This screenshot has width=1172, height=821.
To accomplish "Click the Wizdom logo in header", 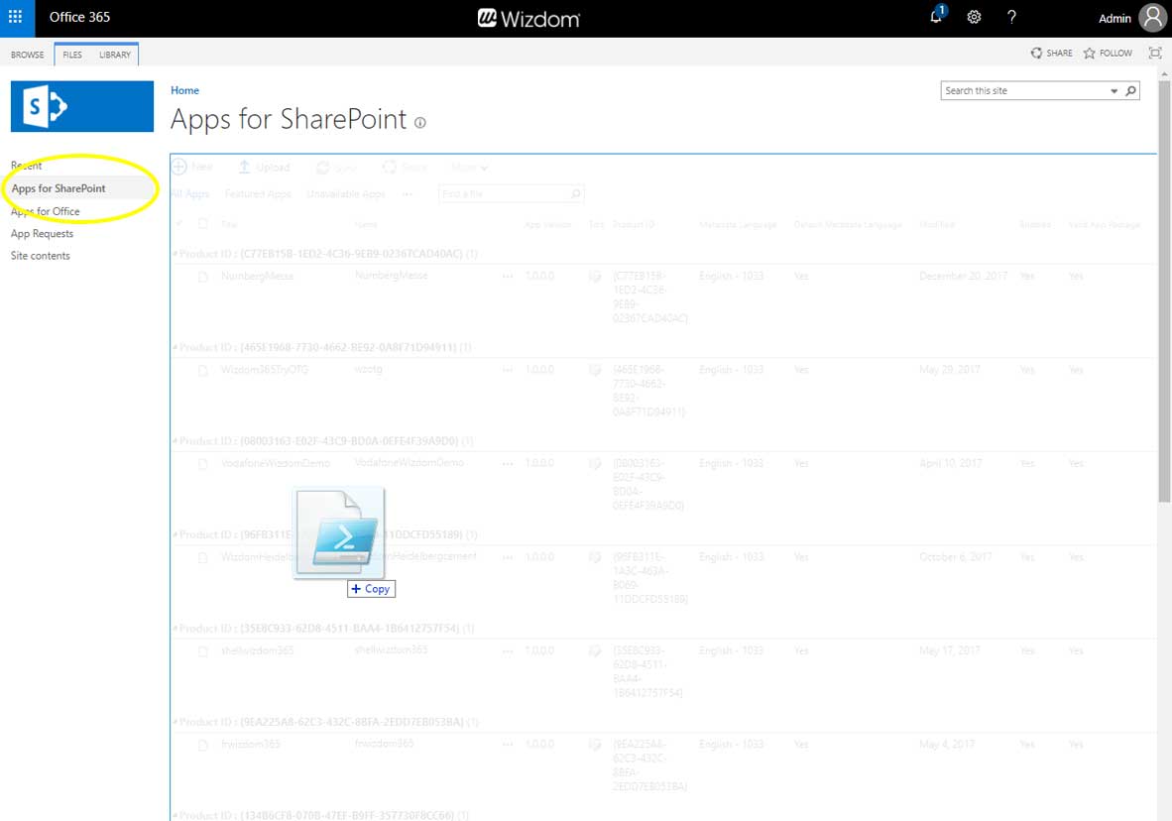I will pyautogui.click(x=528, y=18).
